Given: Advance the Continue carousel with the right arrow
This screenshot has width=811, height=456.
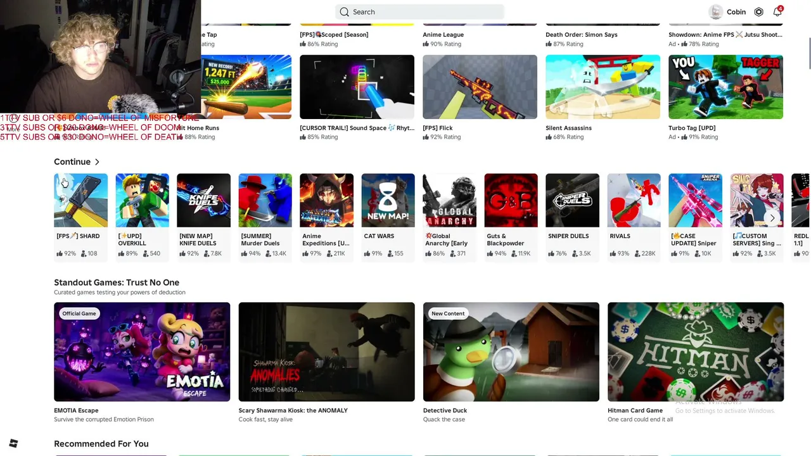Looking at the screenshot, I should pyautogui.click(x=772, y=218).
